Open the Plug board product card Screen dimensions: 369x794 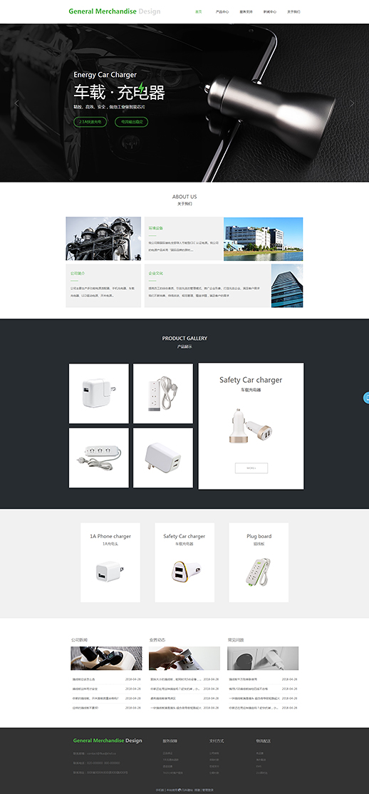[x=259, y=562]
